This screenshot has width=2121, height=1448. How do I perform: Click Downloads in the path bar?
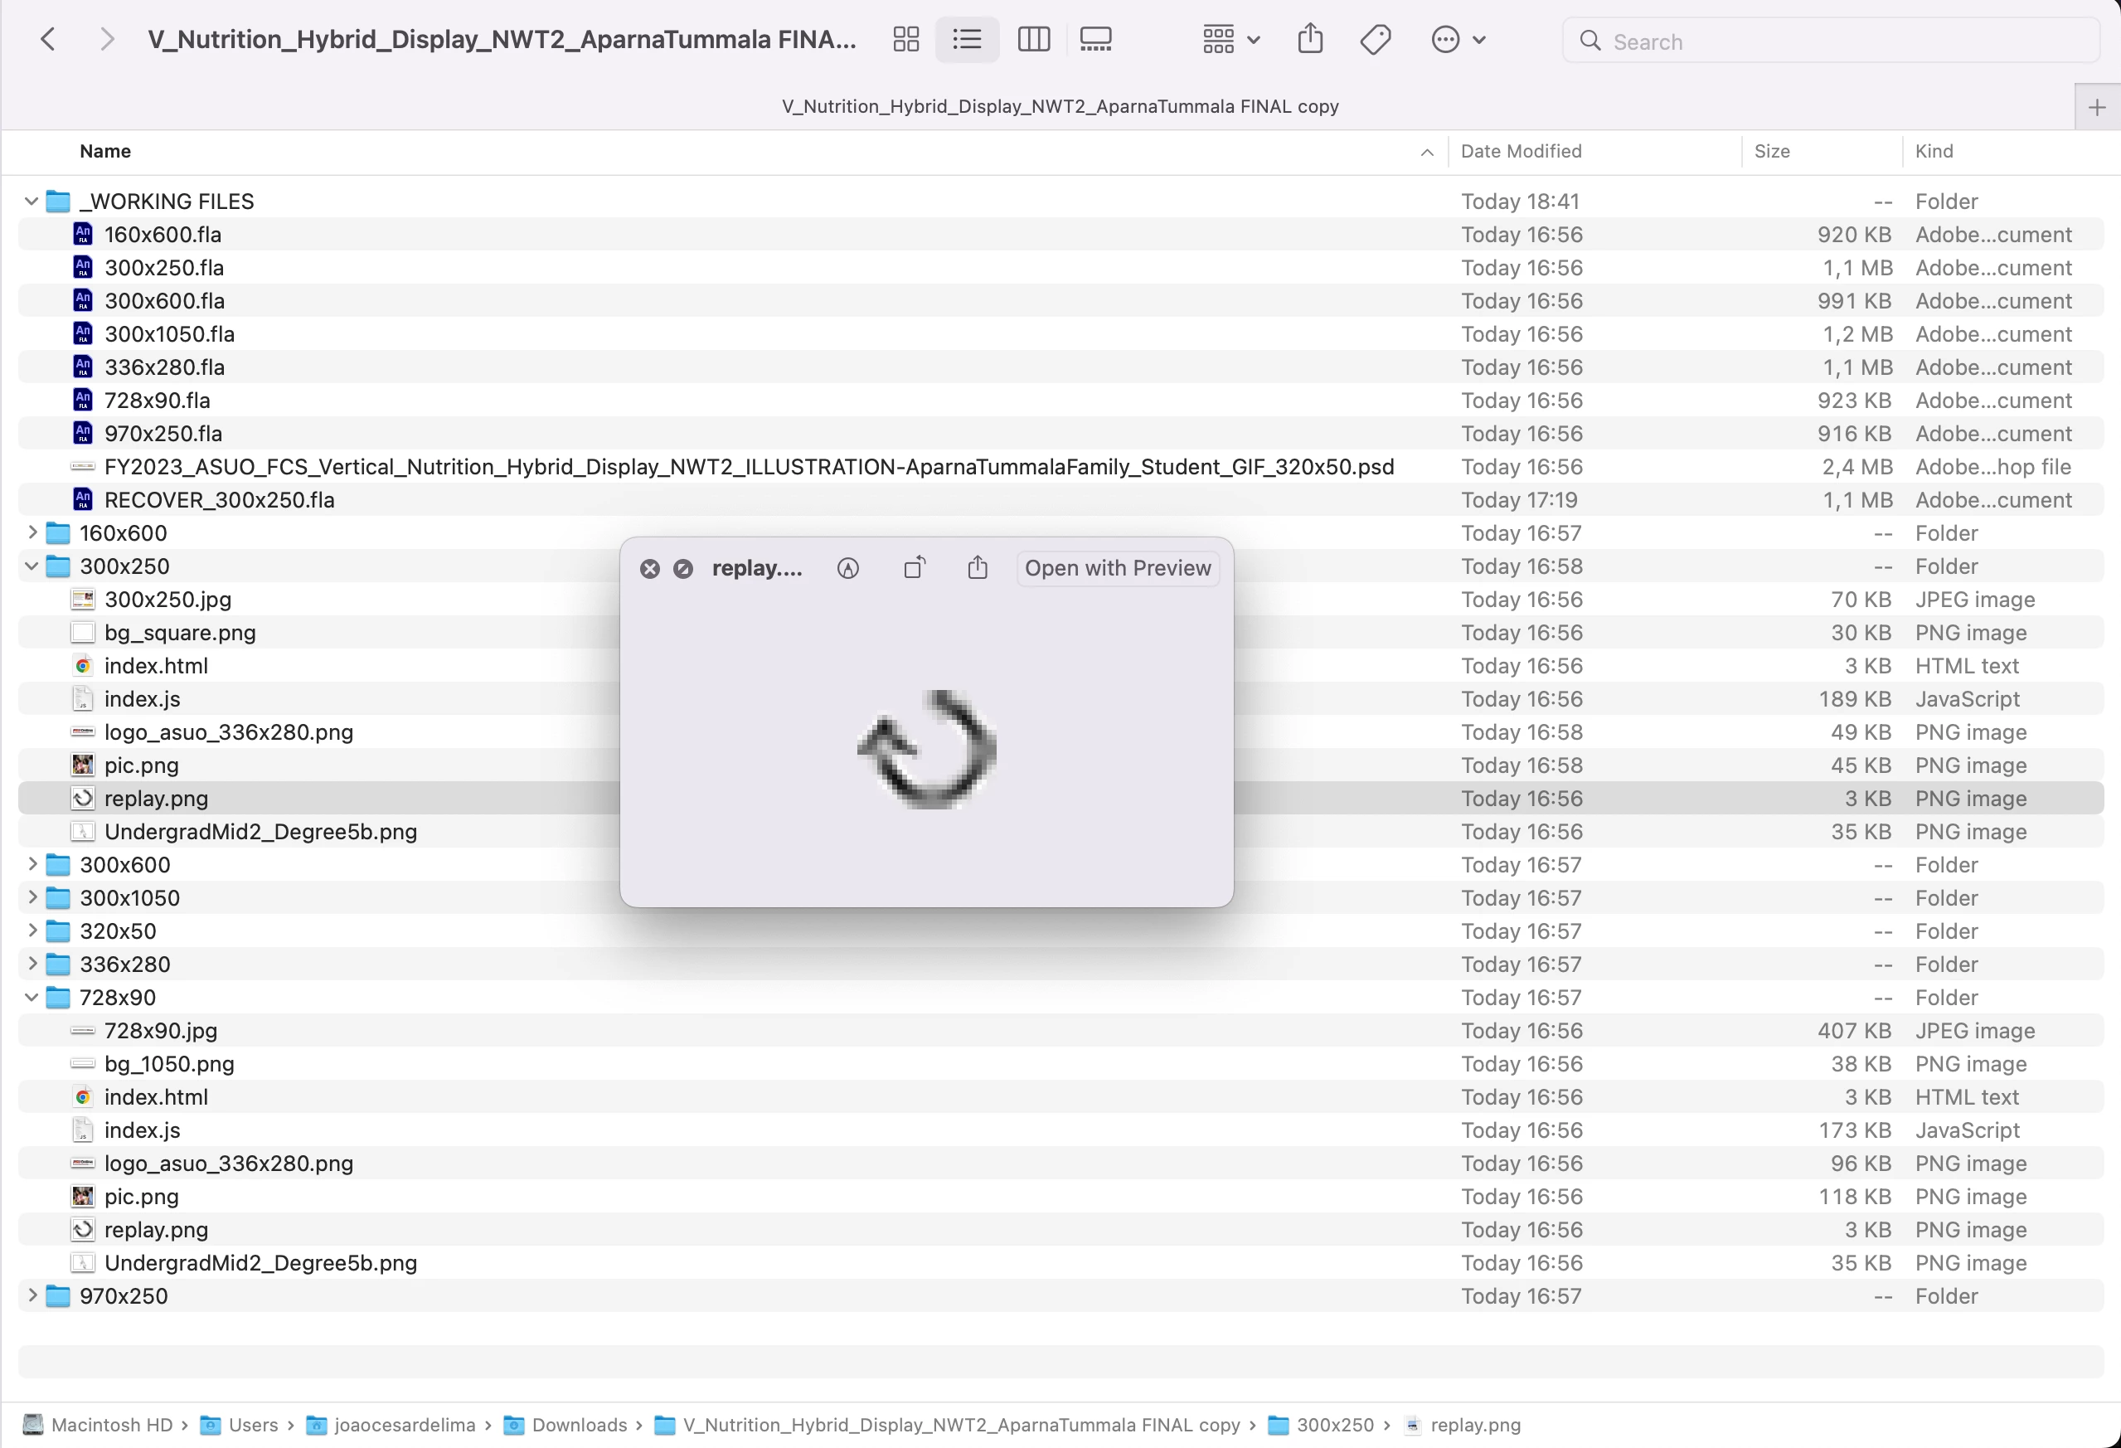579,1425
